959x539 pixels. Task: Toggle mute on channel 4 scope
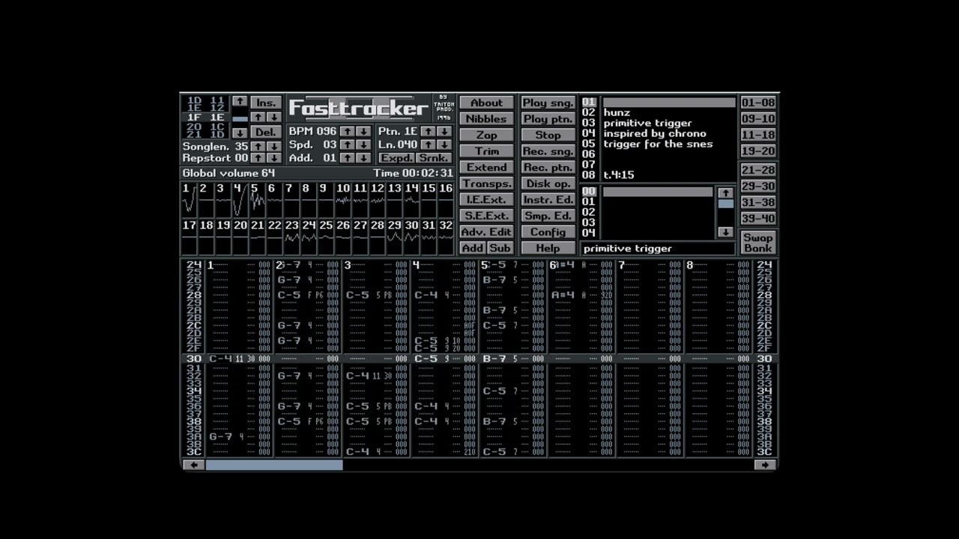[240, 198]
